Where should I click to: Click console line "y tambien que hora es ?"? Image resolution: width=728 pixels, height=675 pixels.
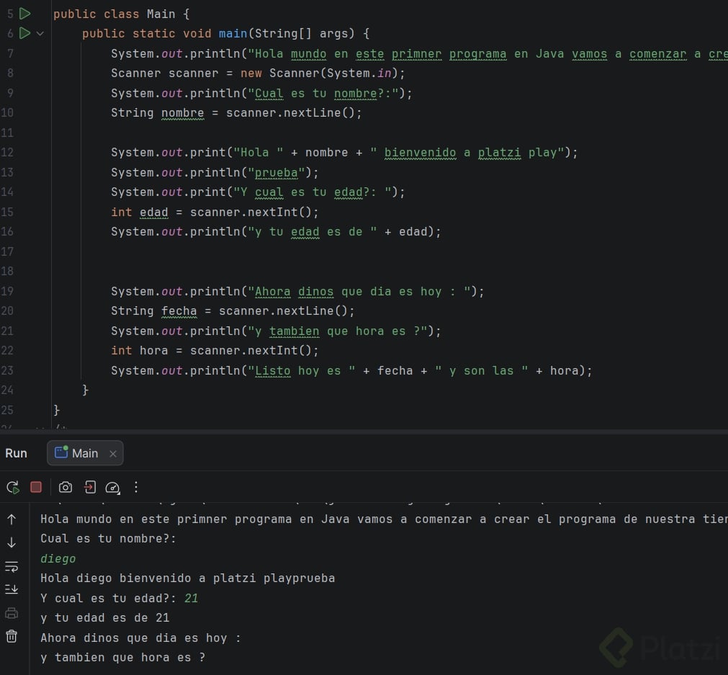[123, 657]
